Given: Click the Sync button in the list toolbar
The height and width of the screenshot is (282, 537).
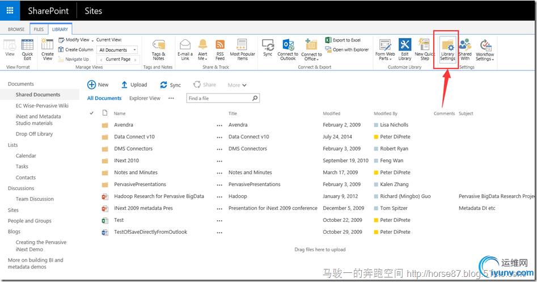Looking at the screenshot, I should click(170, 85).
